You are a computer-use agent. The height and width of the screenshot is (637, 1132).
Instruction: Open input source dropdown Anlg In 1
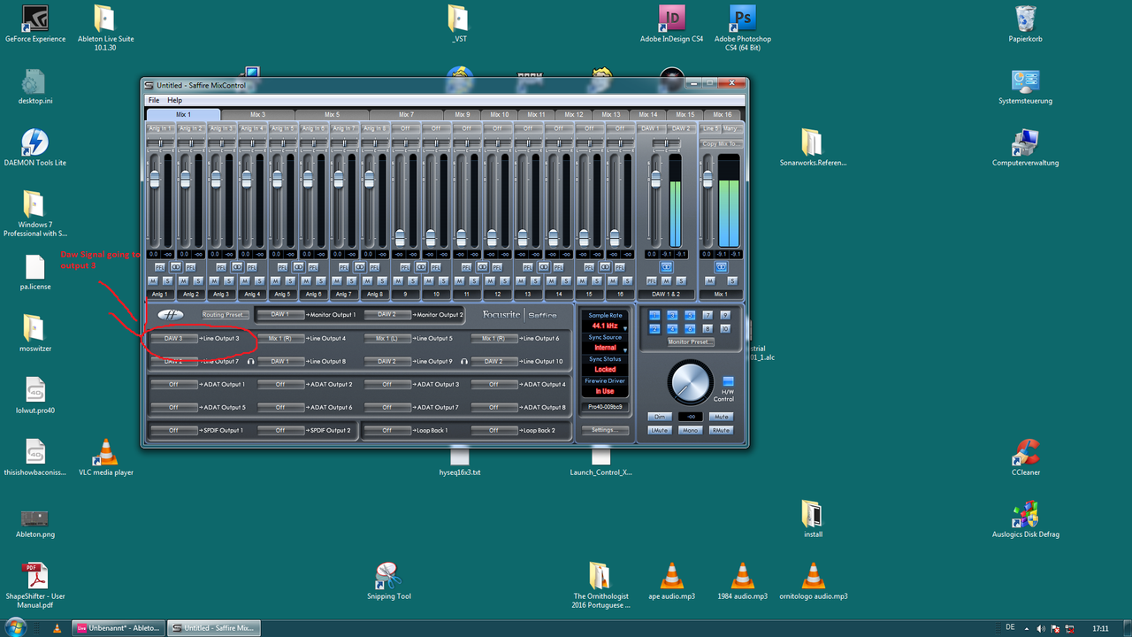159,128
